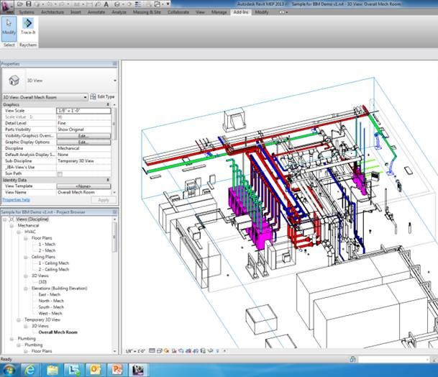Select the 2 - Mech floor plan
Screen dimensions: 438x377
click(x=47, y=250)
